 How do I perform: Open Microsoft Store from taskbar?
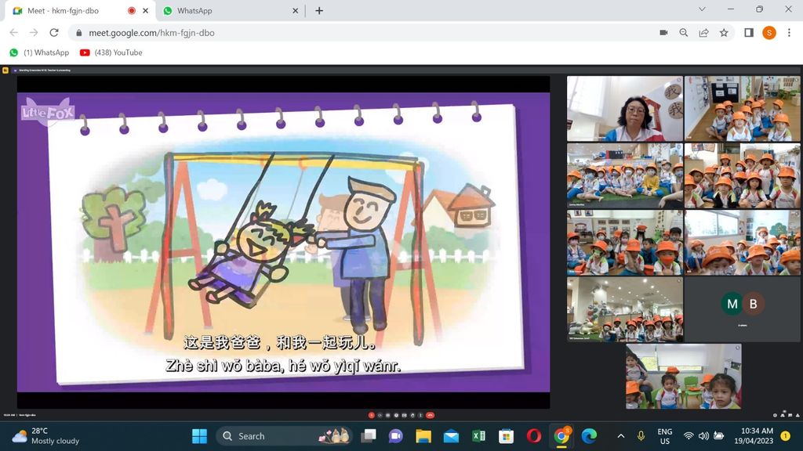506,436
